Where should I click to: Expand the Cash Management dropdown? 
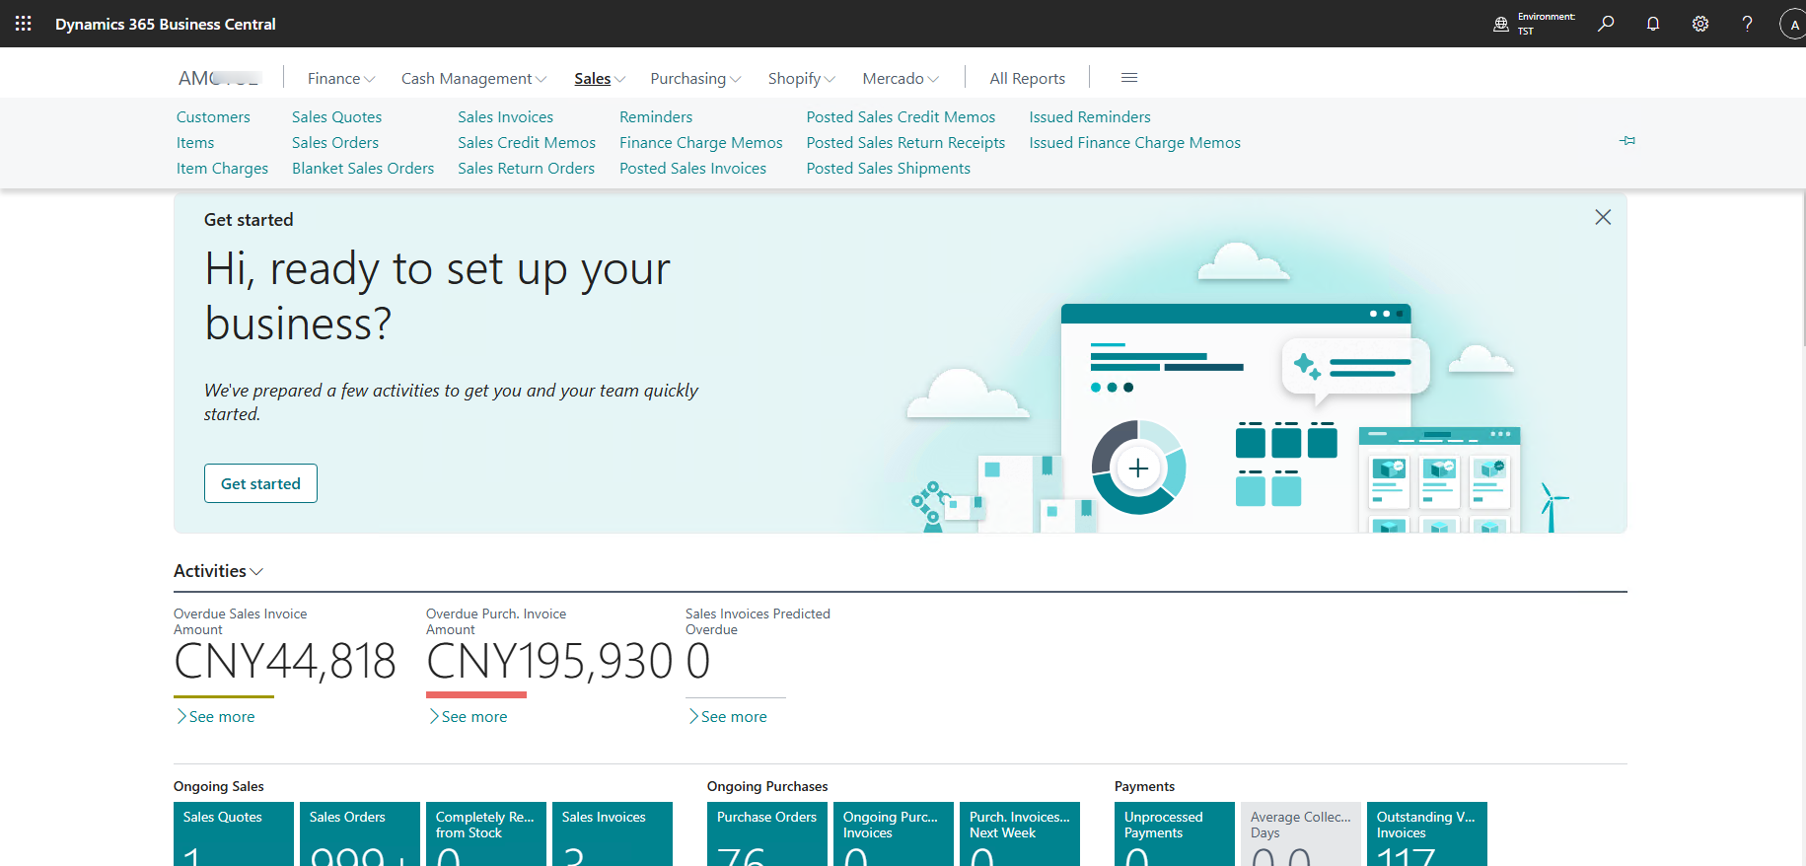tap(473, 78)
